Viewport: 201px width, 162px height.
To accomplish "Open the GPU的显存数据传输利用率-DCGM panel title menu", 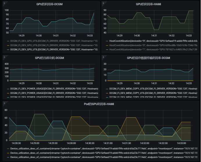I will (x=148, y=58).
